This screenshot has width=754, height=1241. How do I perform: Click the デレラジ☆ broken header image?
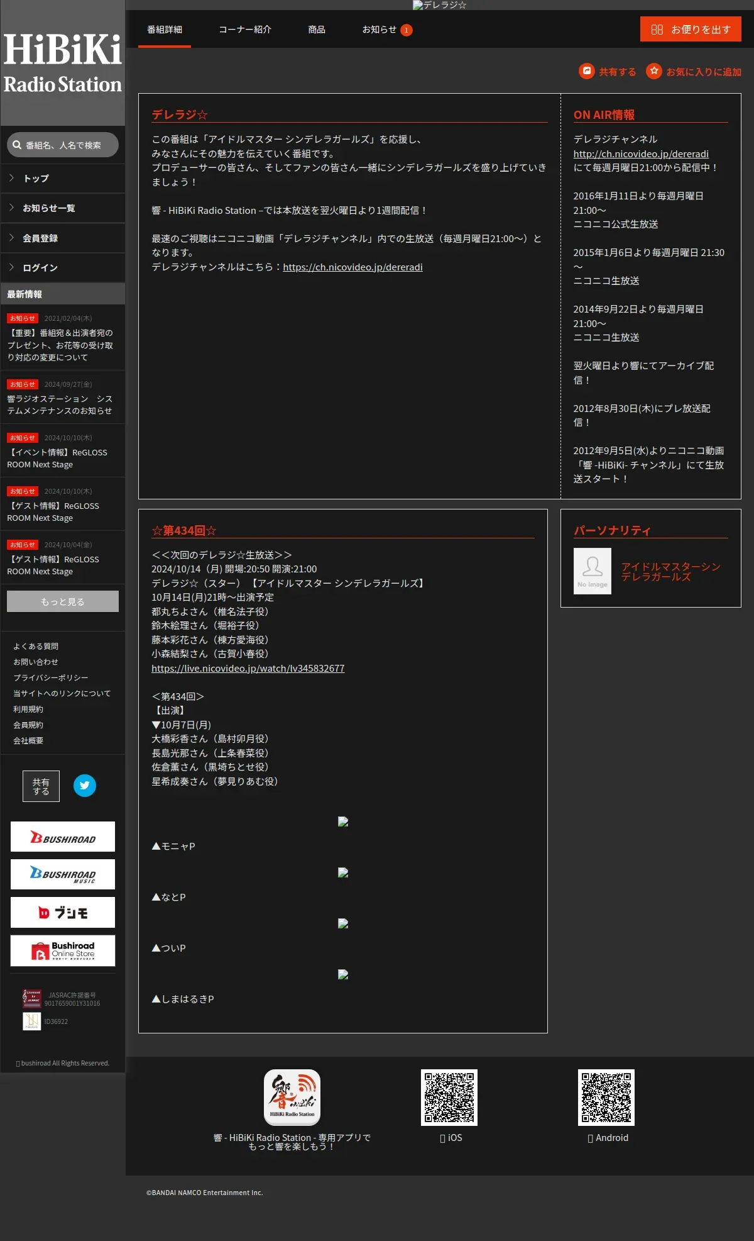[440, 5]
